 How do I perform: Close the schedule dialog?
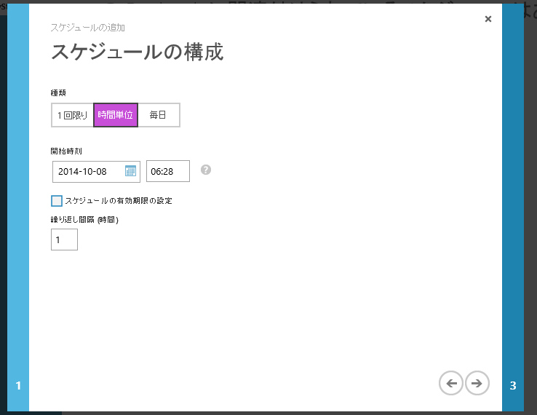(x=488, y=19)
